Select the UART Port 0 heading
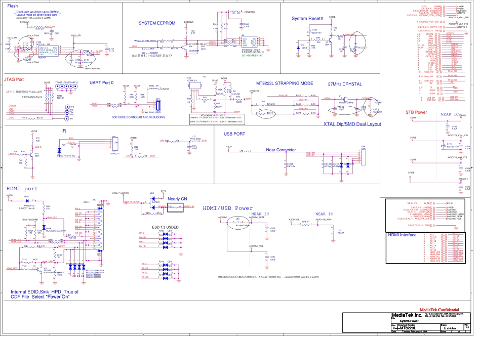This screenshot has width=481, height=340. (102, 82)
